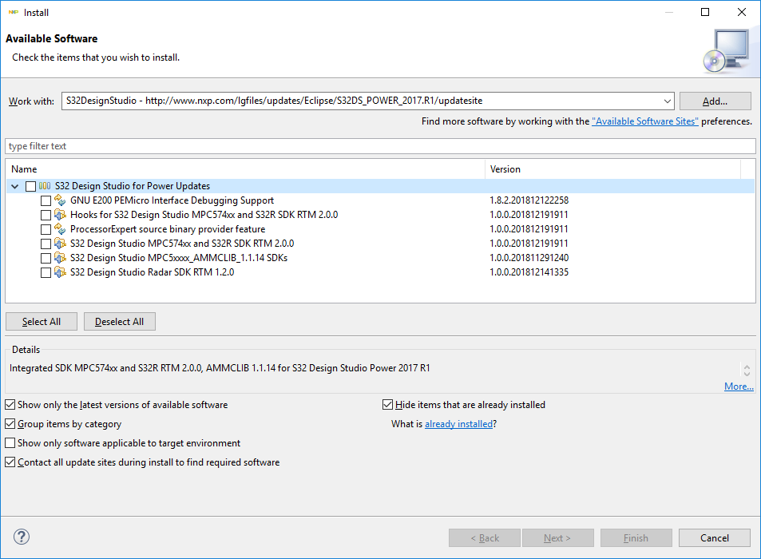Image resolution: width=761 pixels, height=559 pixels.
Task: Click the MPC5xxxx_AMMCLIB SDKs feature icon
Action: [60, 258]
